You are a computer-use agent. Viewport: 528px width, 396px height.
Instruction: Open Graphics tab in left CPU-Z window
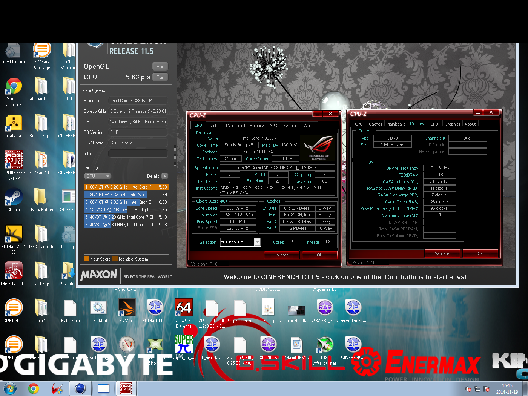point(292,126)
